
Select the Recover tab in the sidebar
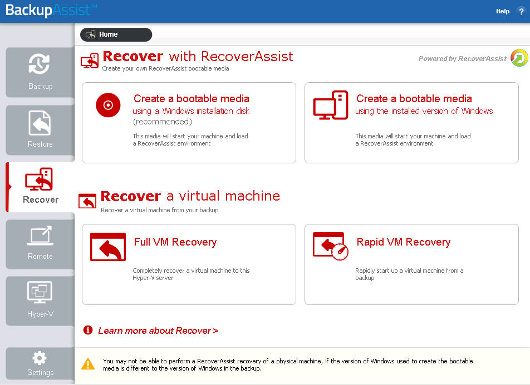40,187
